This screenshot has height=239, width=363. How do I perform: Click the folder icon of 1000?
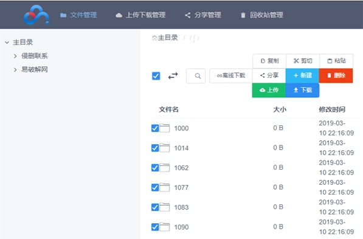coord(165,128)
